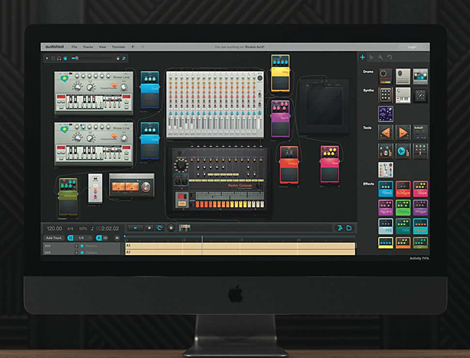Add the Minimixer tool with vertical faders
Image resolution: width=470 pixels, height=358 pixels.
(x=386, y=151)
